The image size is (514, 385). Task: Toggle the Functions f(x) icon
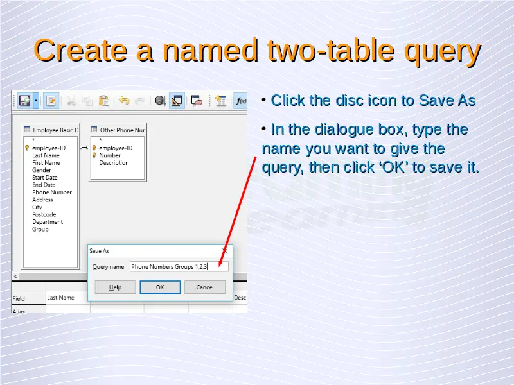tap(240, 101)
